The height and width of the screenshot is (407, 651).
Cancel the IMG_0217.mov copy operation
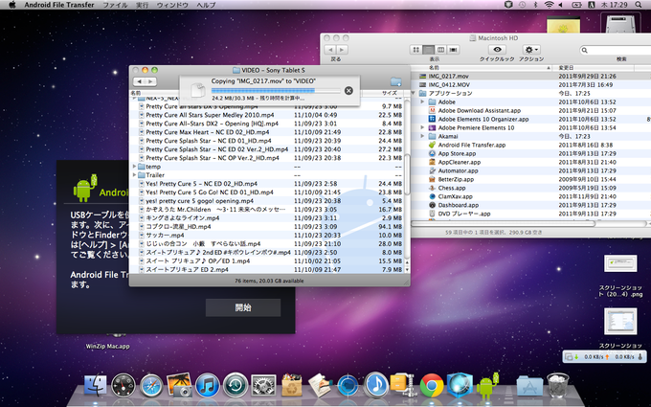coord(348,91)
